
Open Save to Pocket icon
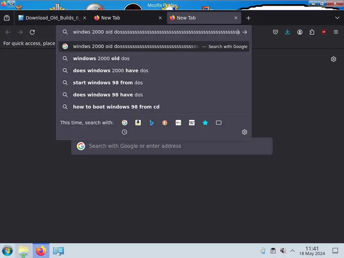275,32
